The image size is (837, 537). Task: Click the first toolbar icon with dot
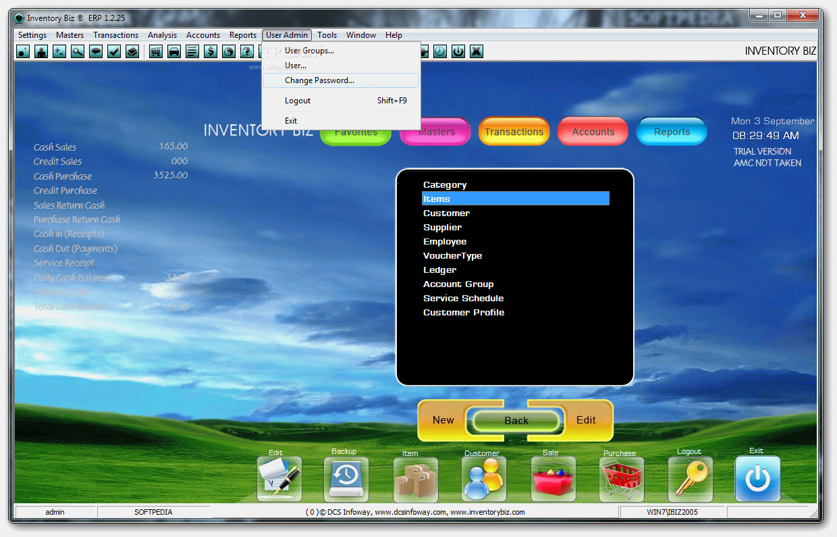(x=23, y=51)
